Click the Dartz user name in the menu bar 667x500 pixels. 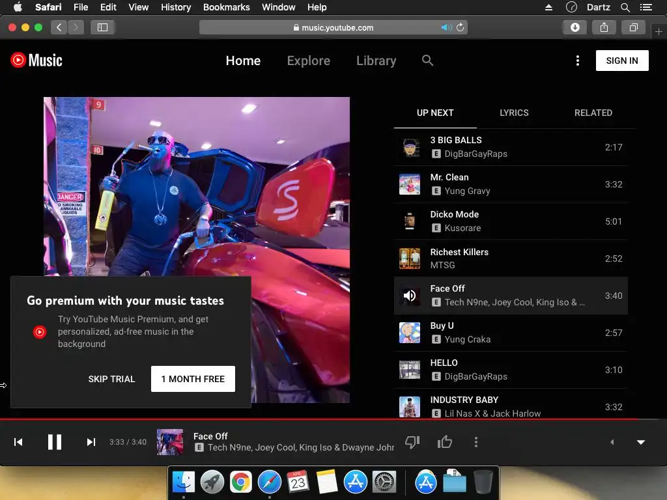598,7
